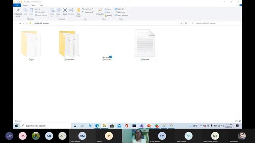Click the Copy ribbon icon
255x143 pixels.
point(25,12)
